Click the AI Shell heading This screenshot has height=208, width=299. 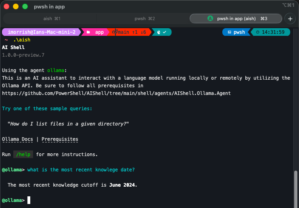13,47
